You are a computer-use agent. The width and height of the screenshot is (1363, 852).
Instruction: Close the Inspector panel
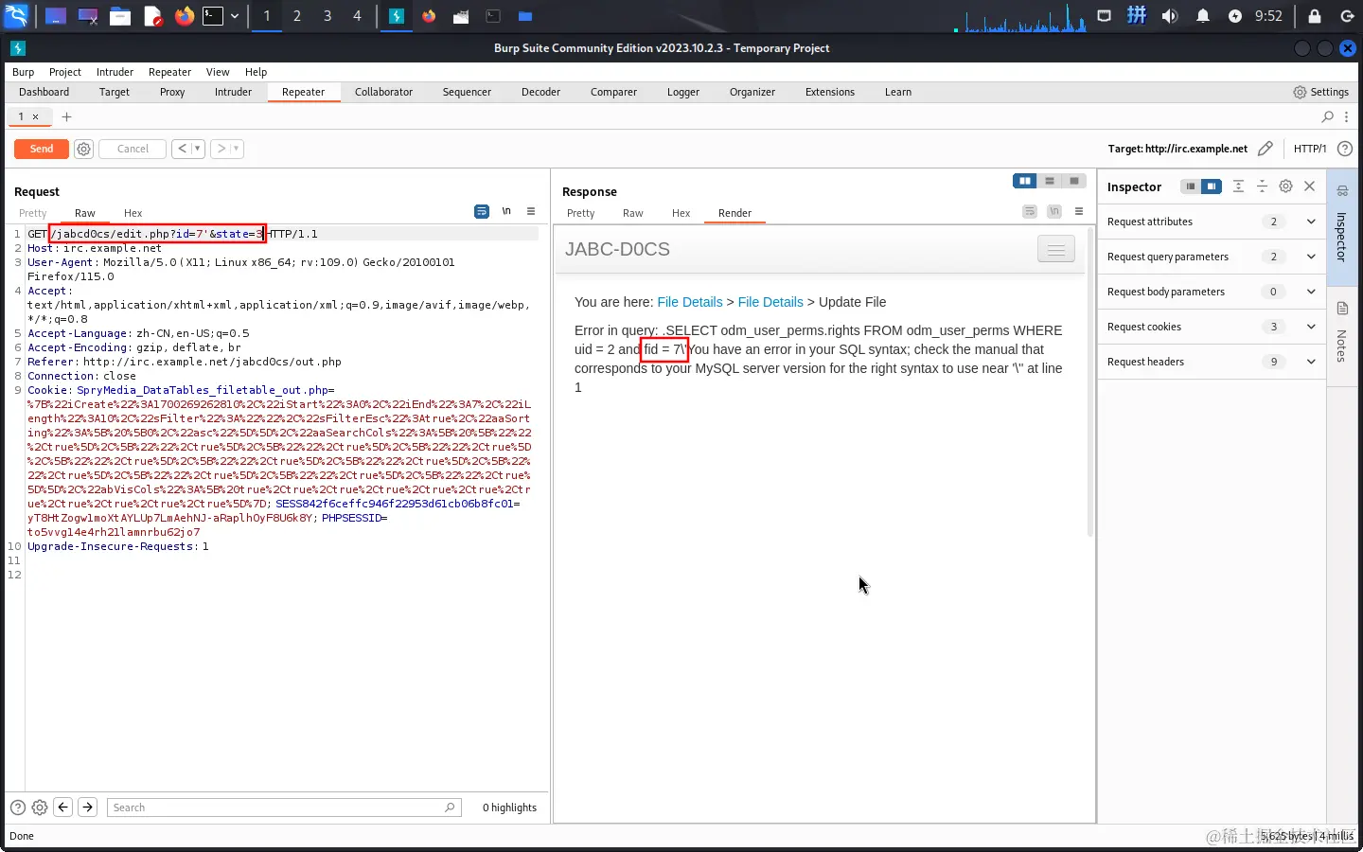pos(1310,186)
